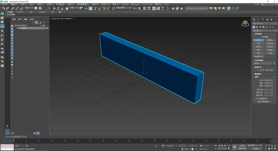This screenshot has width=278, height=151.
Task: Click the Play animation button
Action: [x=222, y=146]
